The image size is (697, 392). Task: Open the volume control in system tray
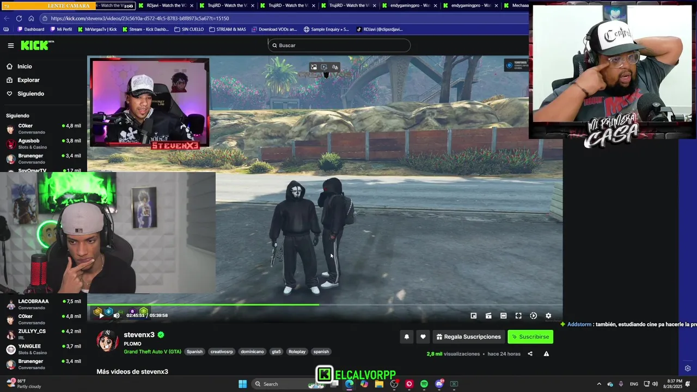tap(655, 384)
